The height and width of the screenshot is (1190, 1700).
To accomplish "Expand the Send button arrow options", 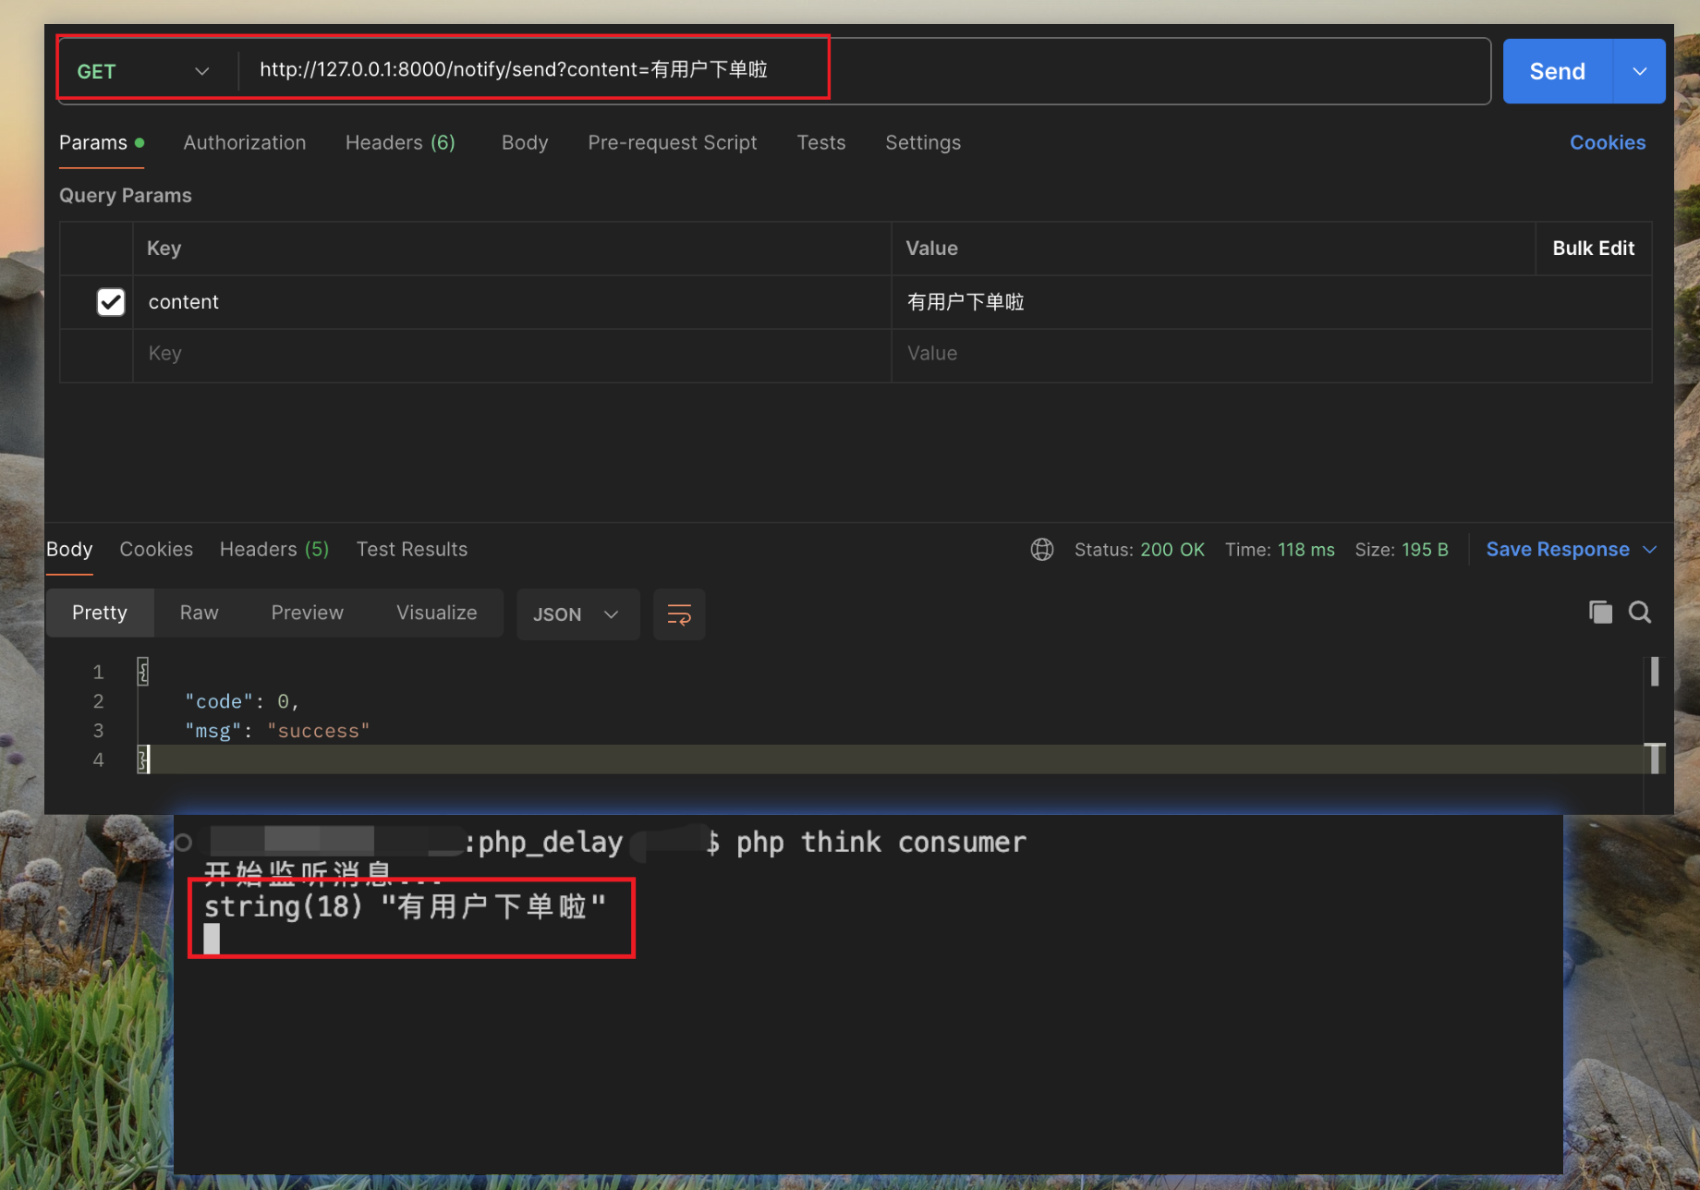I will 1639,71.
